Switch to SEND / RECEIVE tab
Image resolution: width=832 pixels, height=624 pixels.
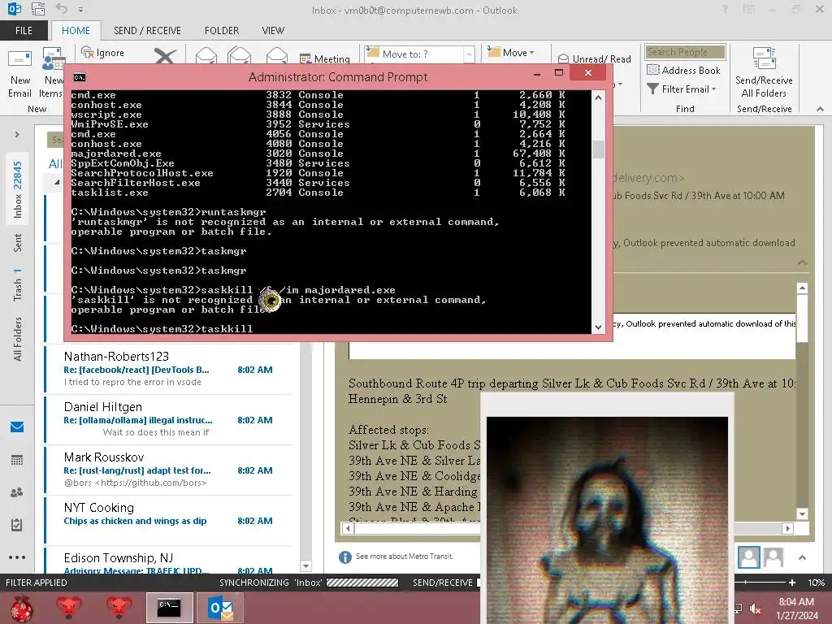click(147, 31)
